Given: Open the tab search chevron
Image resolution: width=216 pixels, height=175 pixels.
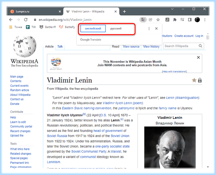Looking at the screenshot, I should (172, 9).
